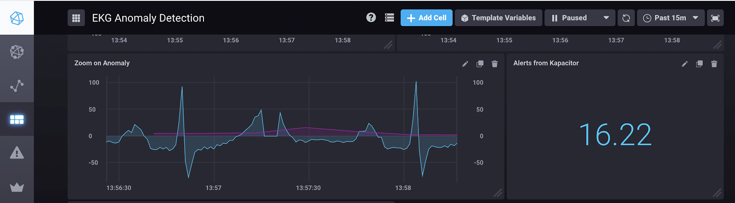Open the dashboards switcher grid menu

point(76,18)
